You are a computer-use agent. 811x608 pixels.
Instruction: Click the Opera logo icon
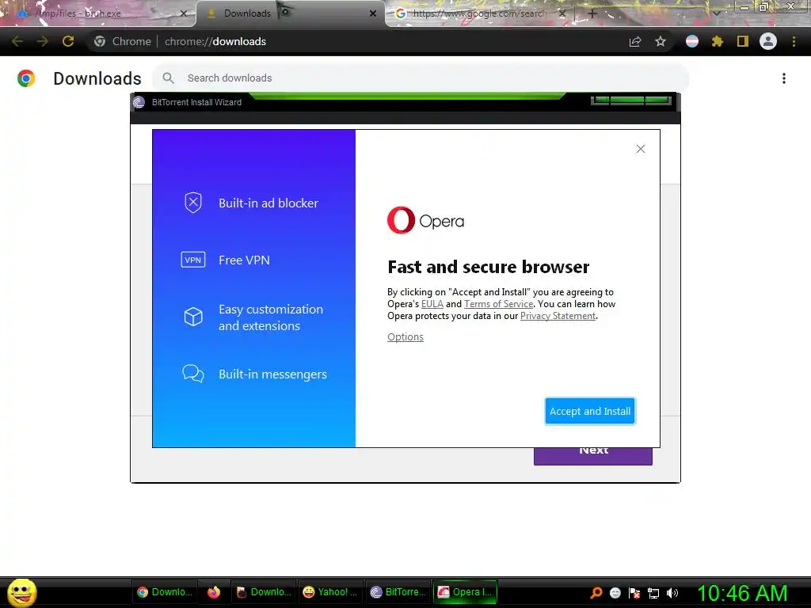[x=401, y=220]
